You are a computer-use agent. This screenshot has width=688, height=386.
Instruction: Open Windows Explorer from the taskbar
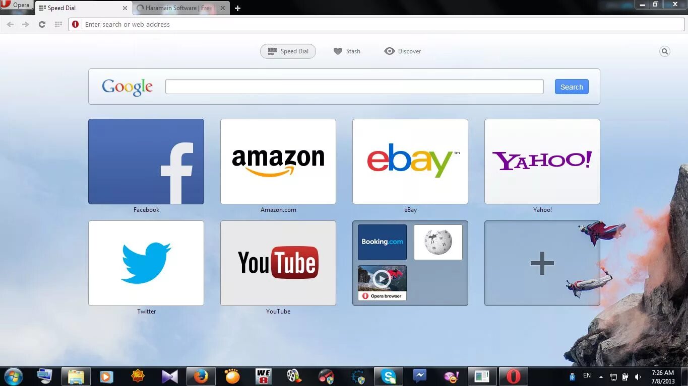(76, 376)
